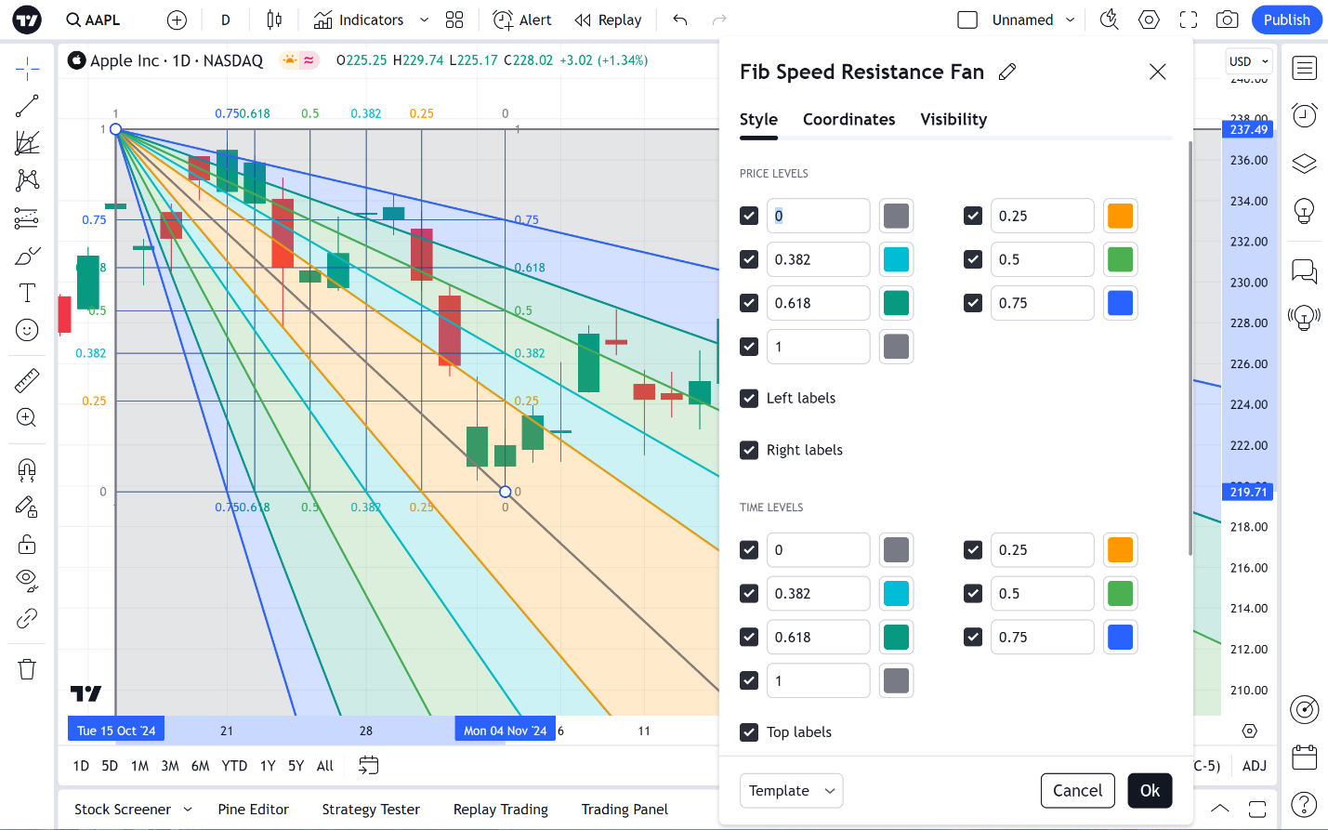
Task: Uncheck price level 0.382 checkbox
Action: pyautogui.click(x=749, y=259)
